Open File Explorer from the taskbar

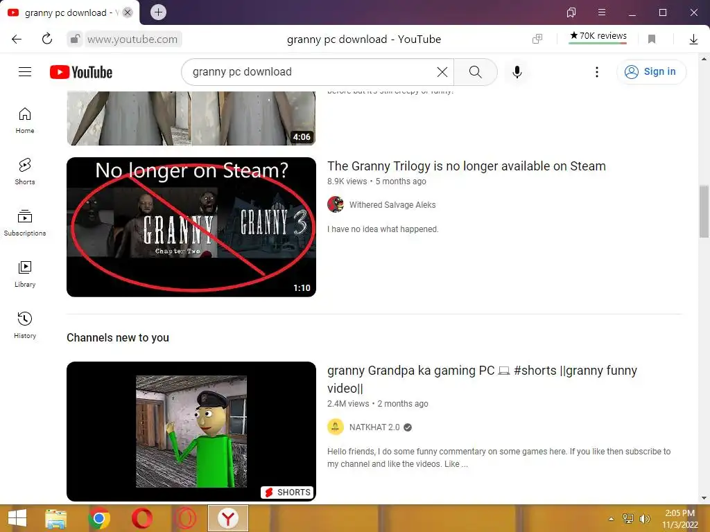[56, 518]
